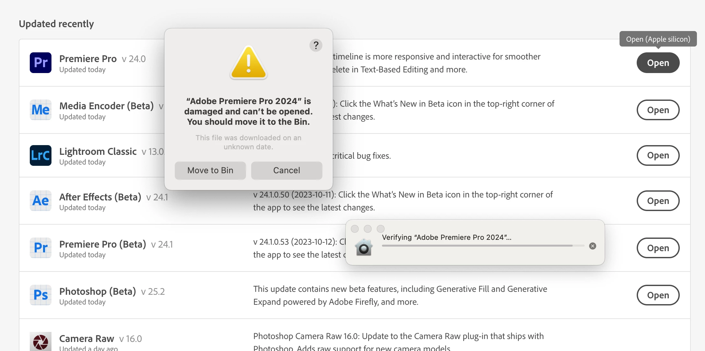Click the Media Encoder (Beta) icon
The image size is (705, 351).
[x=40, y=110]
